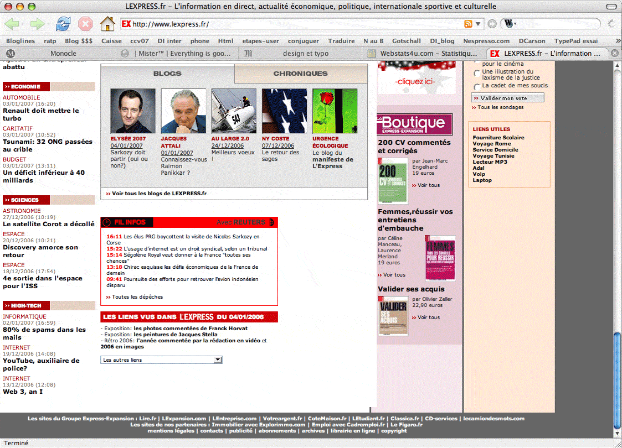This screenshot has height=448, width=622.
Task: Open the 'Fourniture Scolaire' useful link
Action: [x=498, y=138]
